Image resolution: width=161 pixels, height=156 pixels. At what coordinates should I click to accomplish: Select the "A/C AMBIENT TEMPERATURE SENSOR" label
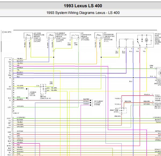pyautogui.click(x=61, y=37)
